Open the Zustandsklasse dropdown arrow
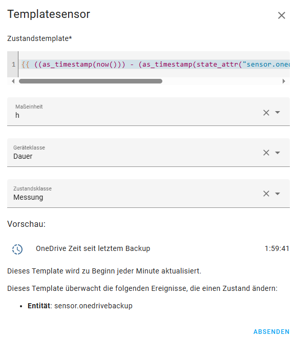Image resolution: width=297 pixels, height=338 pixels. [278, 194]
